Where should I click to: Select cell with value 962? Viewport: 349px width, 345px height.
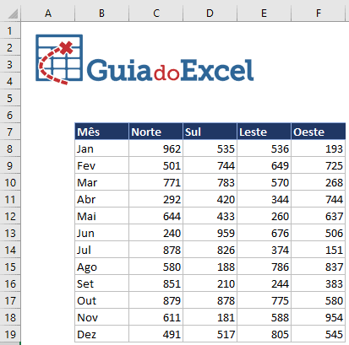tap(155, 148)
